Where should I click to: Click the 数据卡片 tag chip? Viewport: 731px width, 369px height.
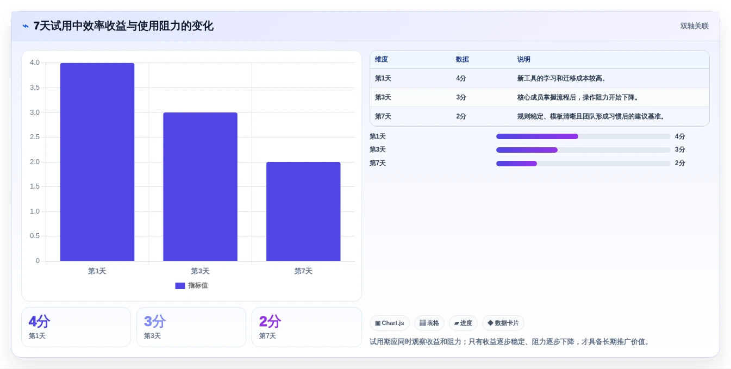click(503, 323)
